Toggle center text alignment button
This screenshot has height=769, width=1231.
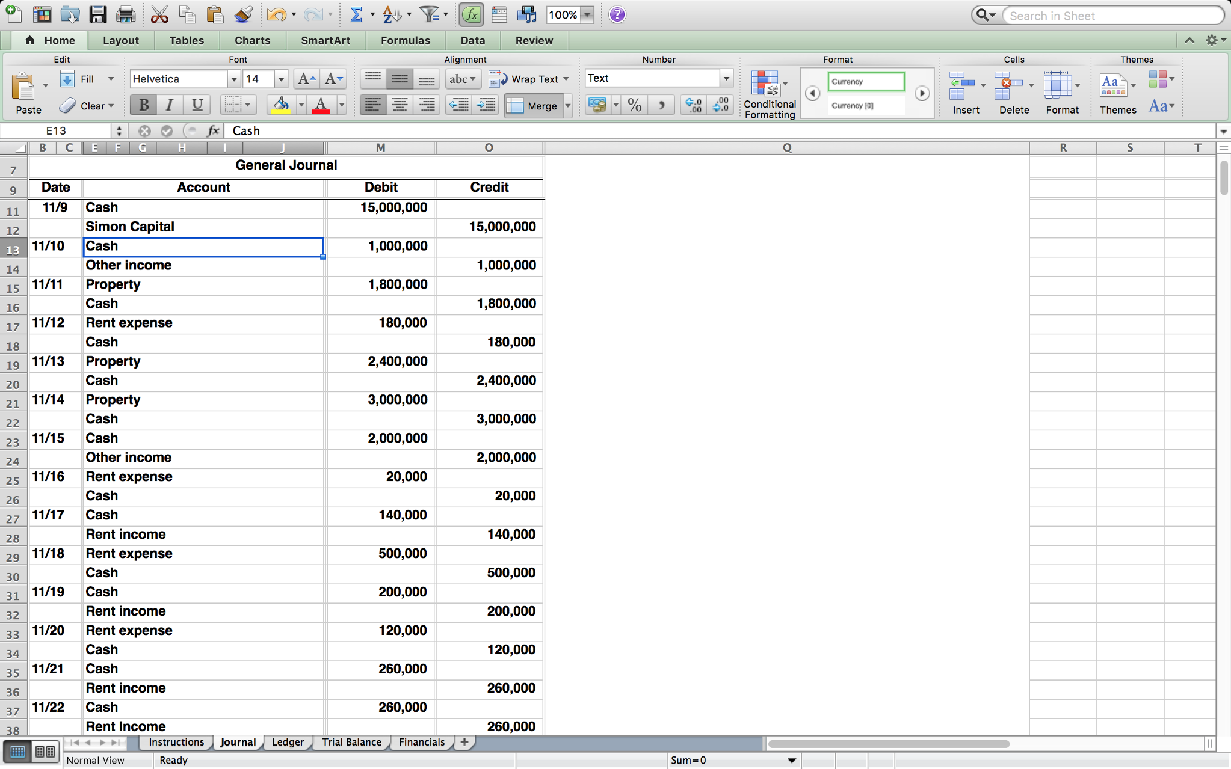coord(400,105)
